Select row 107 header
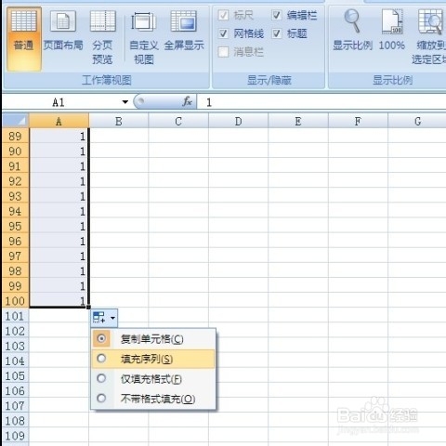 point(15,405)
